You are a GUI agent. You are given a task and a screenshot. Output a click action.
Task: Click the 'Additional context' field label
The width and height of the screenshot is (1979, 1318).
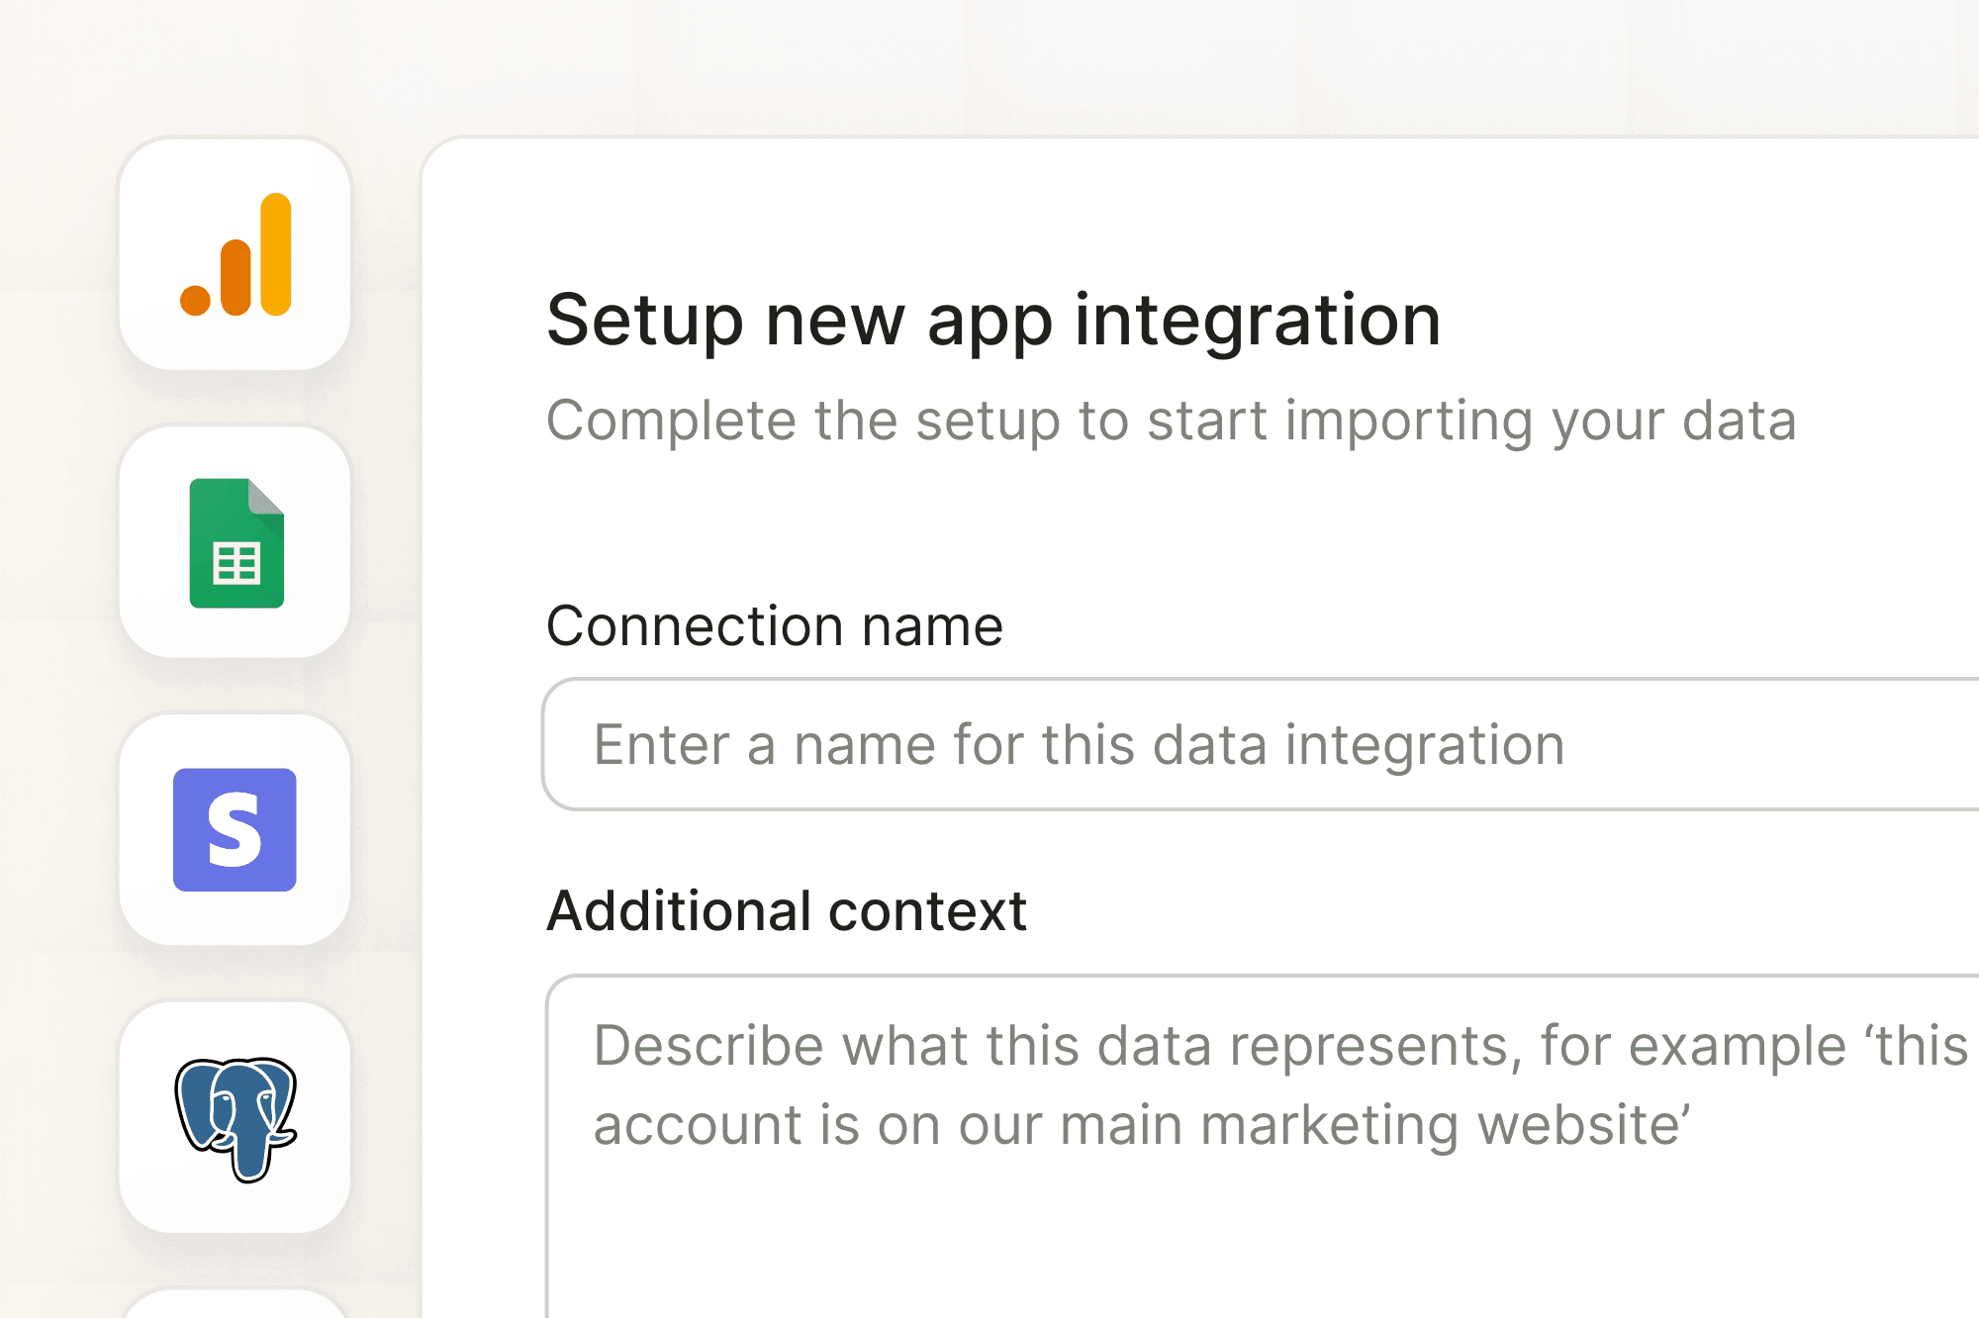tap(787, 908)
